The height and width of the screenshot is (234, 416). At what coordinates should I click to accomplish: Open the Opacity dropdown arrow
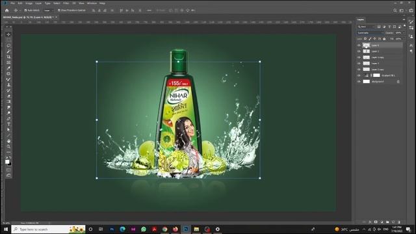click(404, 32)
